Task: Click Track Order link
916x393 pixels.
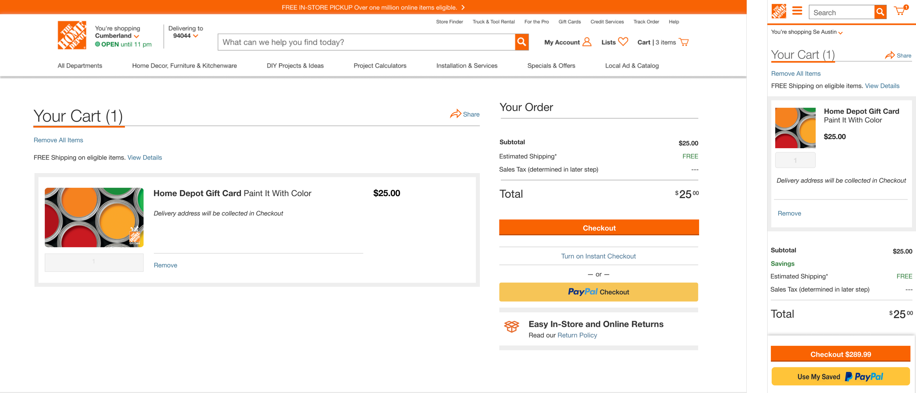Action: pos(646,22)
